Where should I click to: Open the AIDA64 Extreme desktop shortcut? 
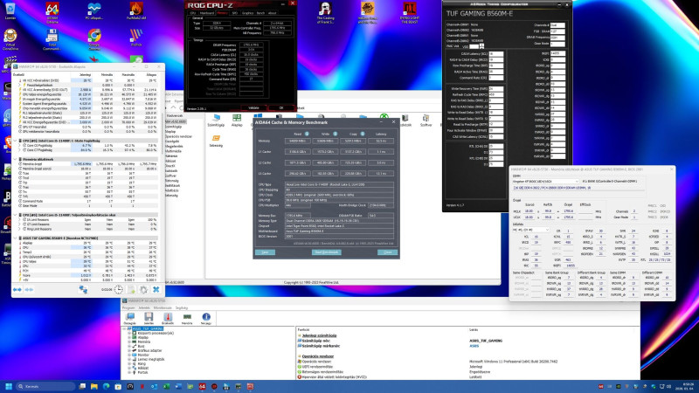click(52, 12)
